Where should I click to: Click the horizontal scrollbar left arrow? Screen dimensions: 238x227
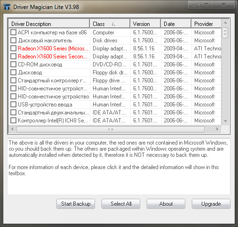point(12,129)
